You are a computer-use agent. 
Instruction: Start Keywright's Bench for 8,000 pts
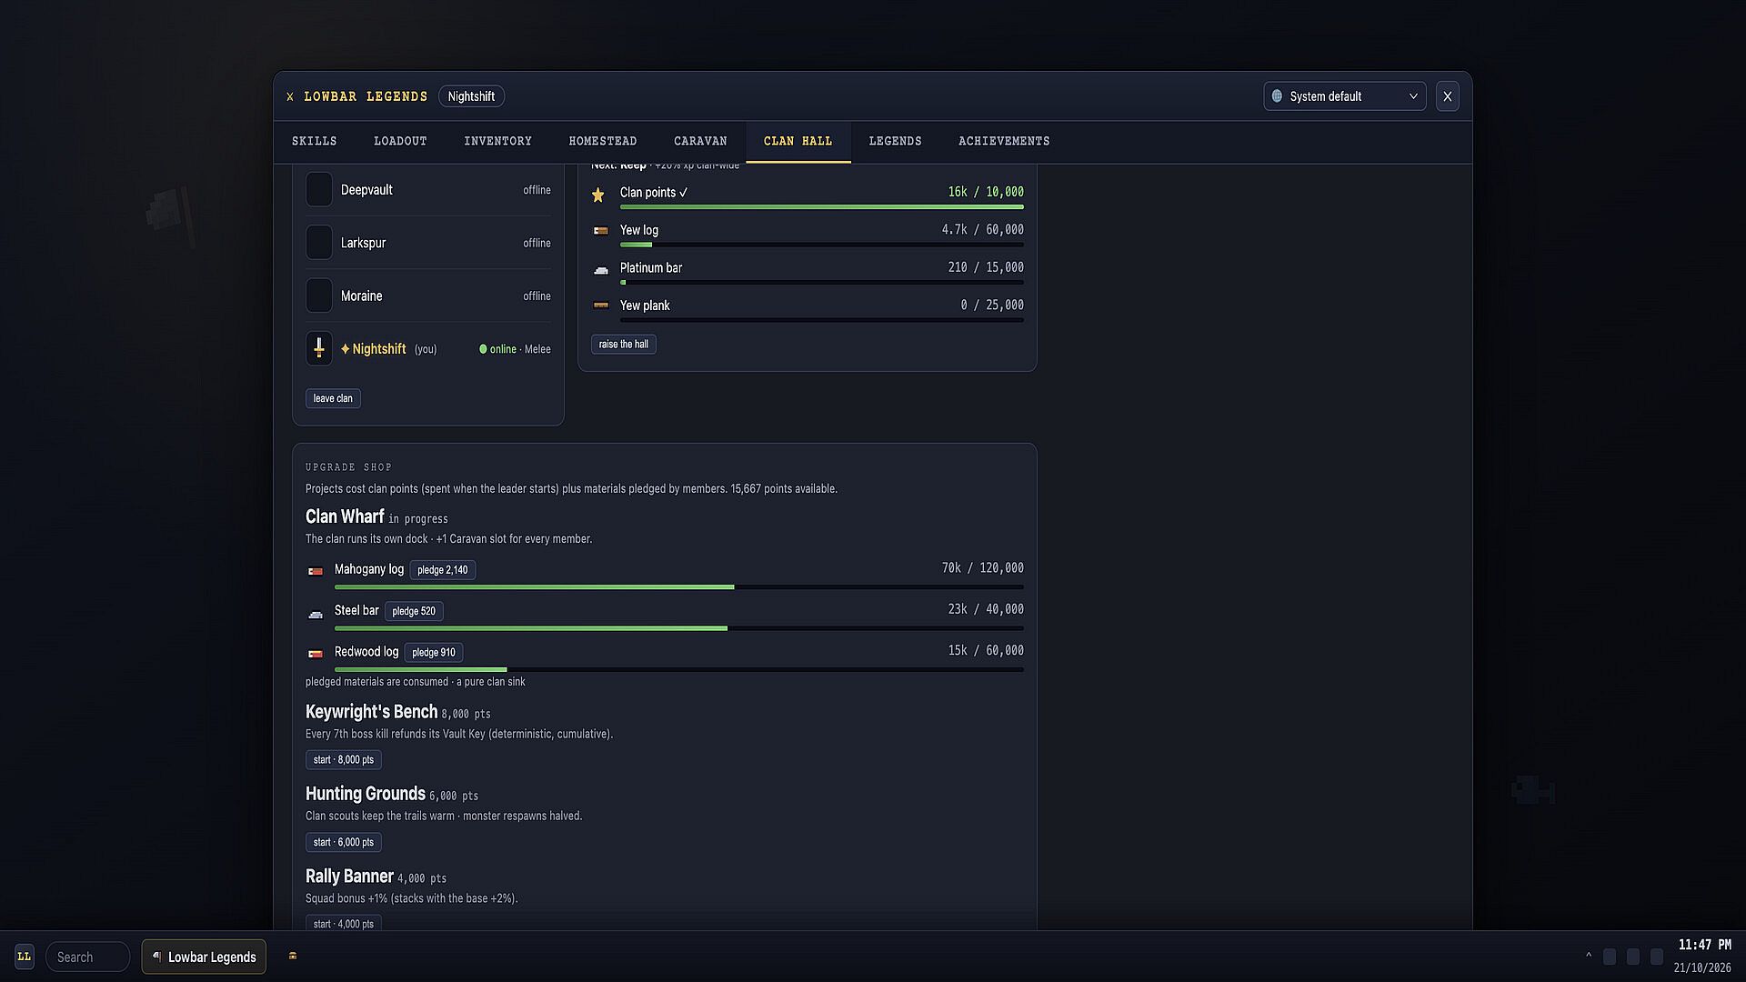pyautogui.click(x=344, y=760)
